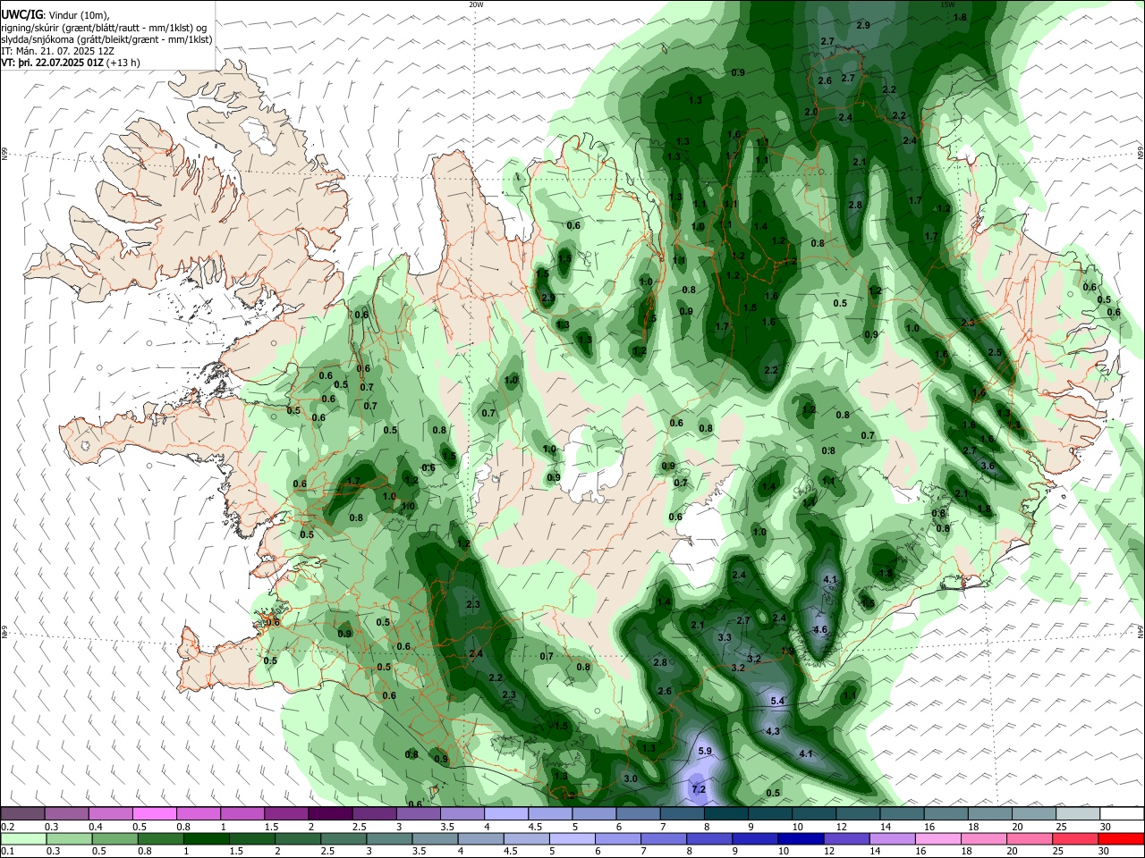The image size is (1145, 858).
Task: Click the darkest purple swatch in top legend row
Action: tap(330, 813)
